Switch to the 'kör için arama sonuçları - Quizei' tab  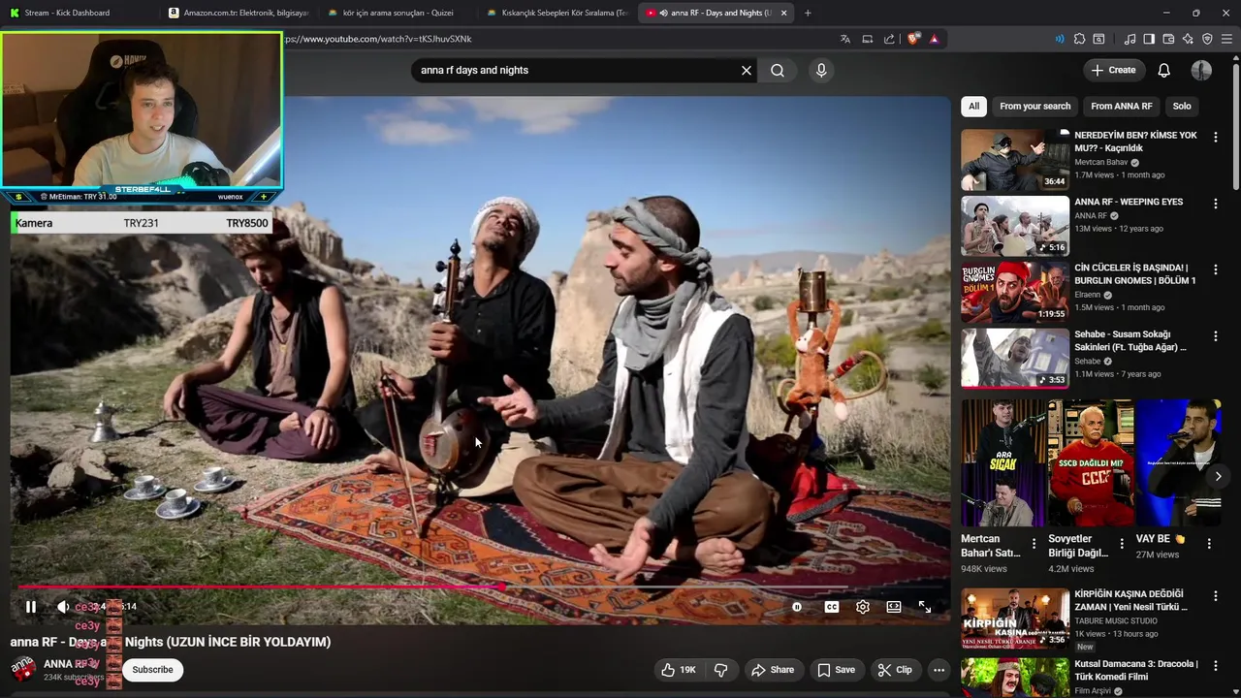tap(398, 13)
